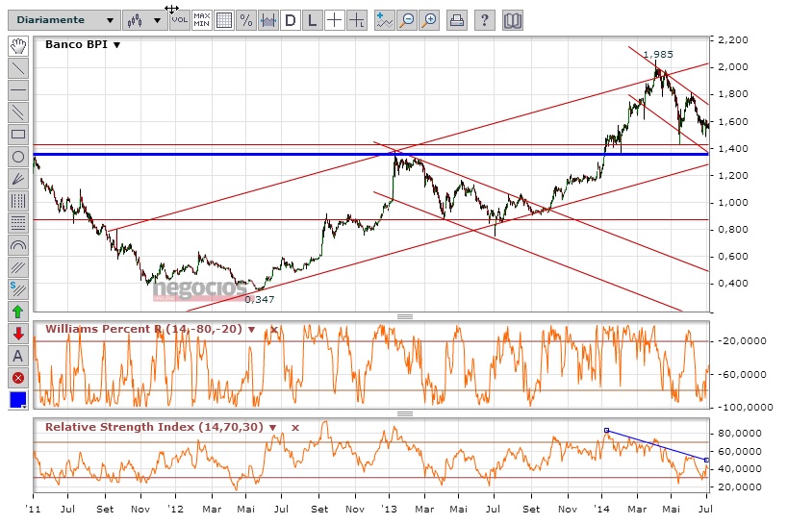
Task: Click the area comparison chart icon
Action: (x=267, y=20)
